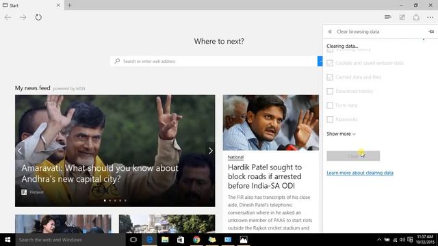Show hidden tray icons chevron
This screenshot has width=438, height=246.
(x=379, y=240)
